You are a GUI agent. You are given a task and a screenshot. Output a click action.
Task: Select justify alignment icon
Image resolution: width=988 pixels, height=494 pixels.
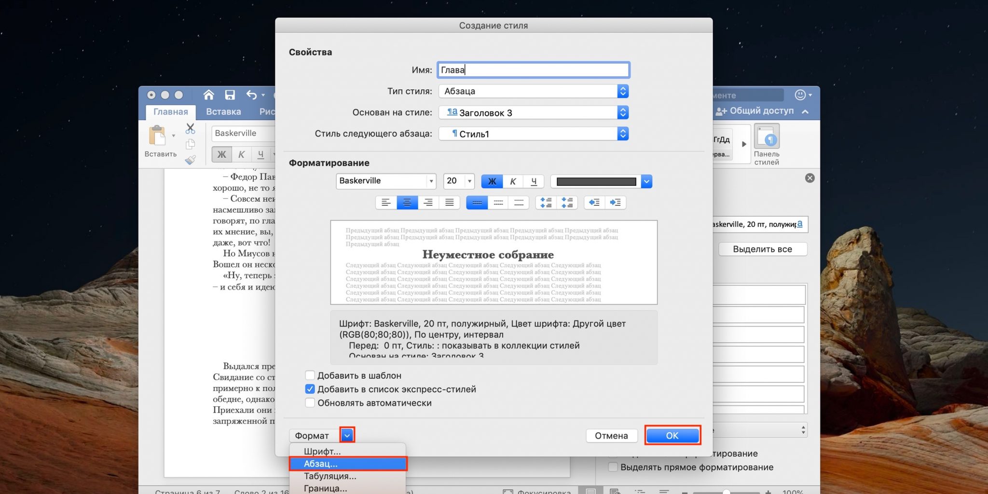tap(449, 203)
